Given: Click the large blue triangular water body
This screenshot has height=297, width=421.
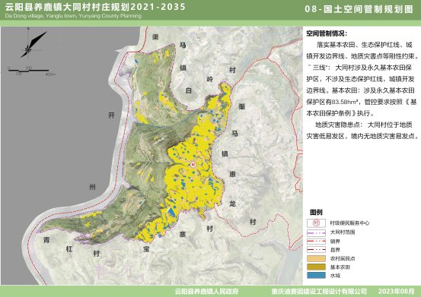Looking at the screenshot, I should pyautogui.click(x=171, y=211).
